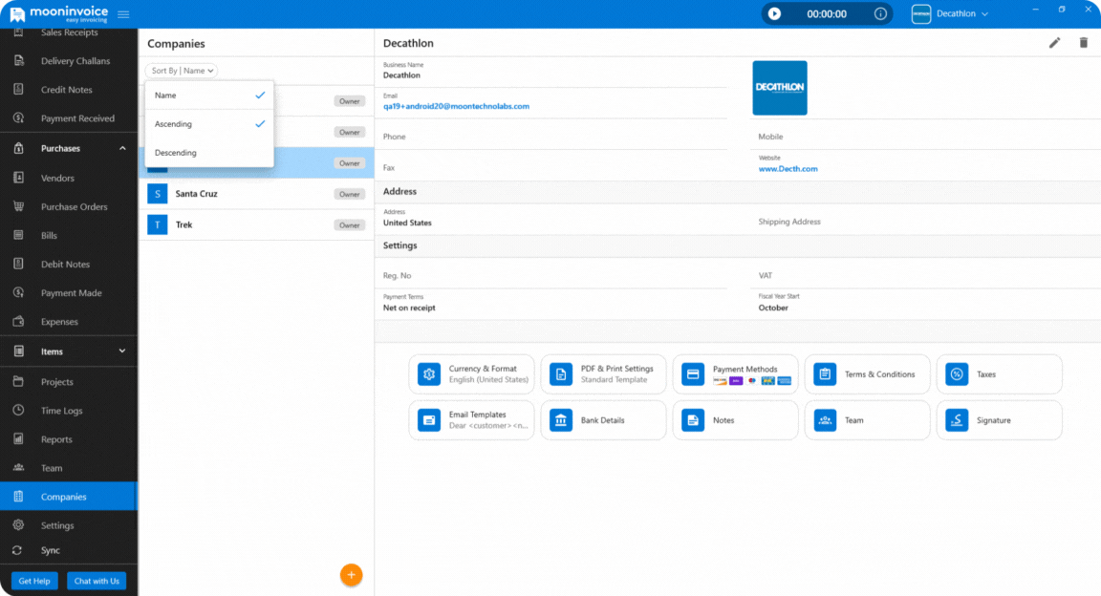Open Terms & Conditions tile
Screen dimensions: 1101x596
click(x=867, y=374)
